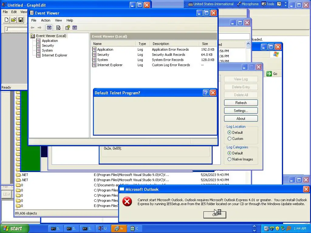
Task: Click Back arrow in Event Viewer toolbar
Action: pos(32,28)
